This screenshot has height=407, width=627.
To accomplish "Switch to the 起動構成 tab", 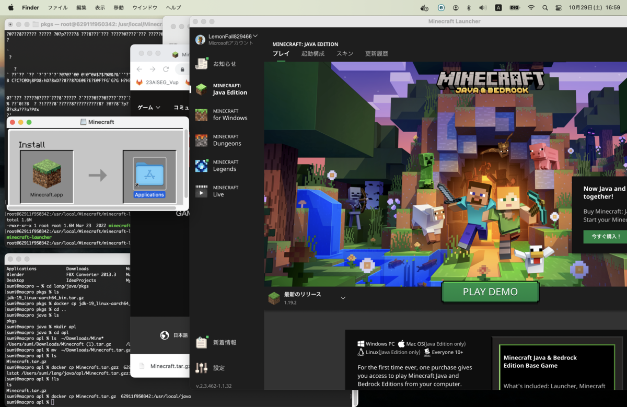I will (x=312, y=54).
